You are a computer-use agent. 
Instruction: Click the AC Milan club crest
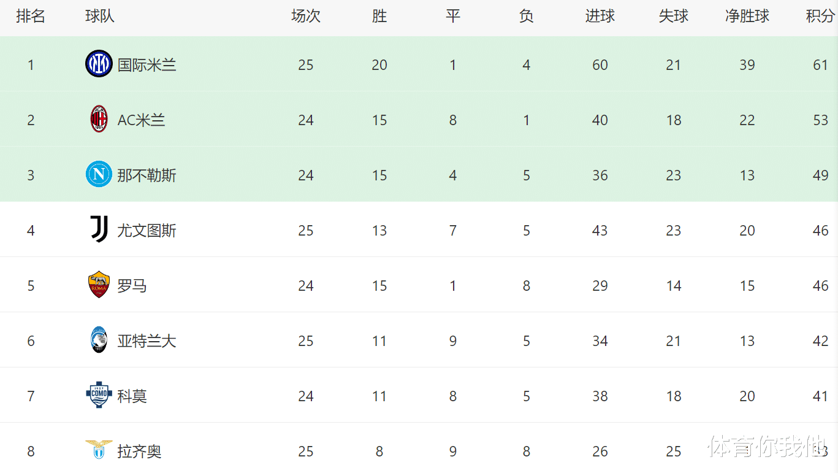(x=99, y=119)
